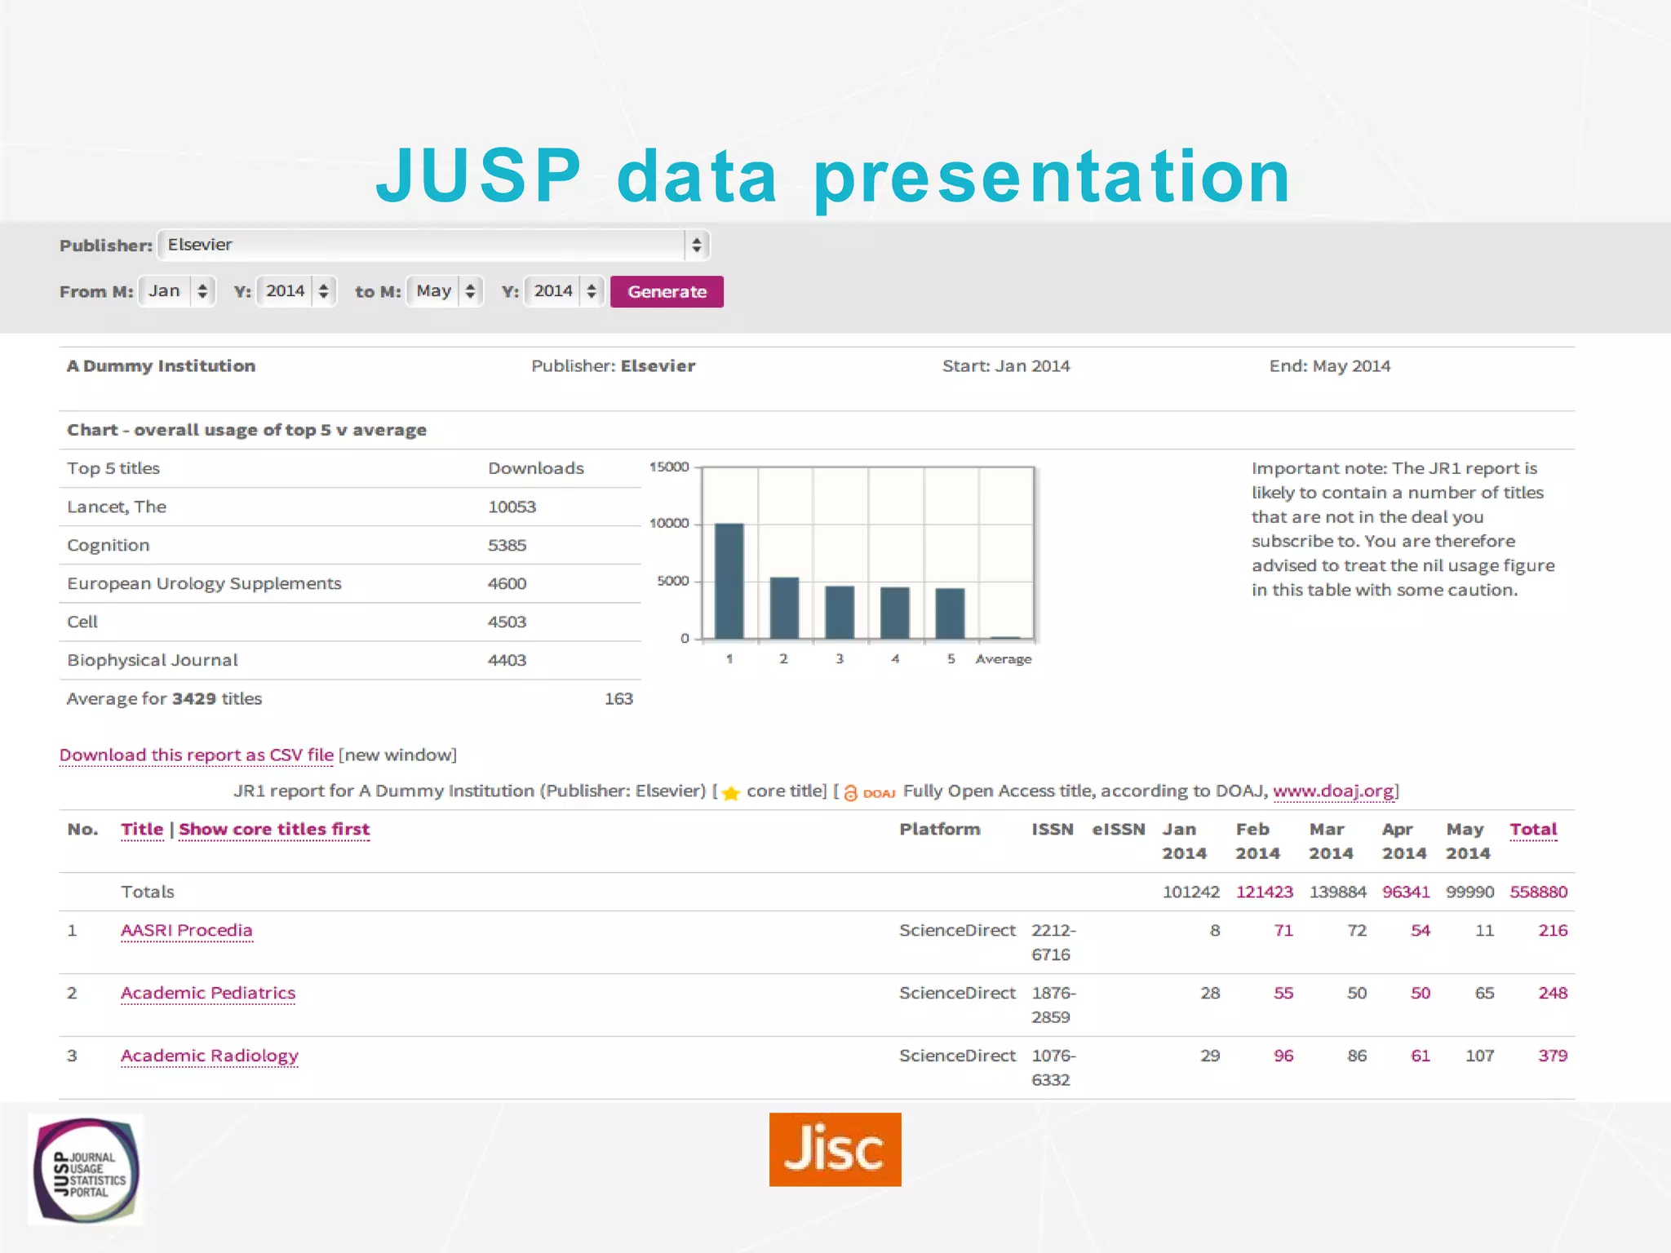This screenshot has height=1253, width=1671.
Task: Open the AASRI Procedia title link
Action: (187, 931)
